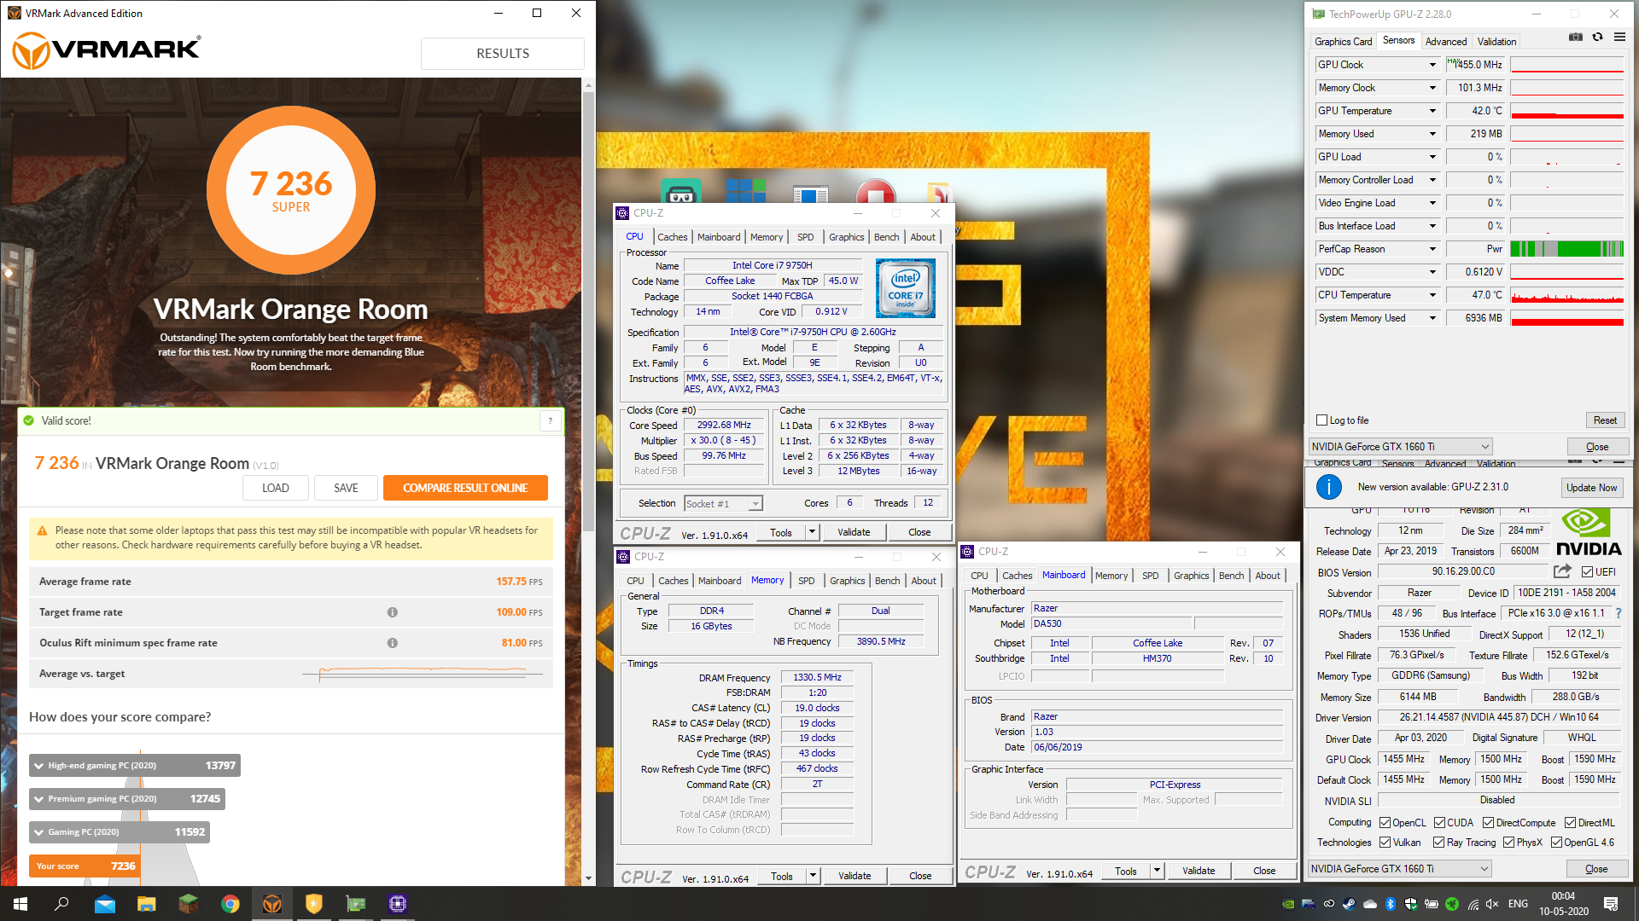Open File Explorer from the taskbar
This screenshot has height=921, width=1639.
pyautogui.click(x=146, y=904)
